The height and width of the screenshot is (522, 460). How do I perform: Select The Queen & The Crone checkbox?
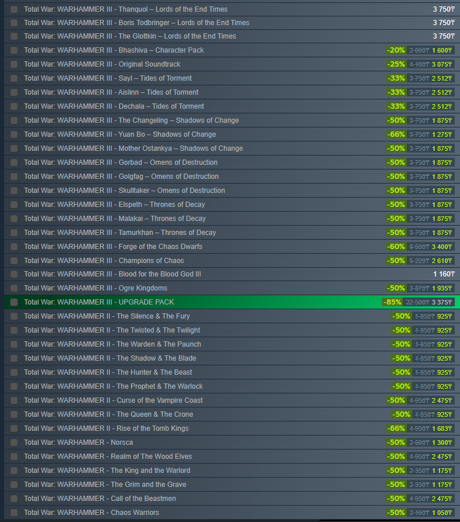(14, 414)
